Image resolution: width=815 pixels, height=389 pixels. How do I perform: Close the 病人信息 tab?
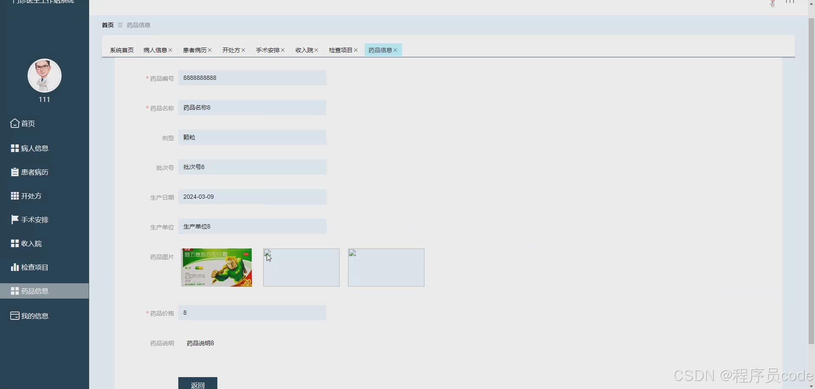170,50
